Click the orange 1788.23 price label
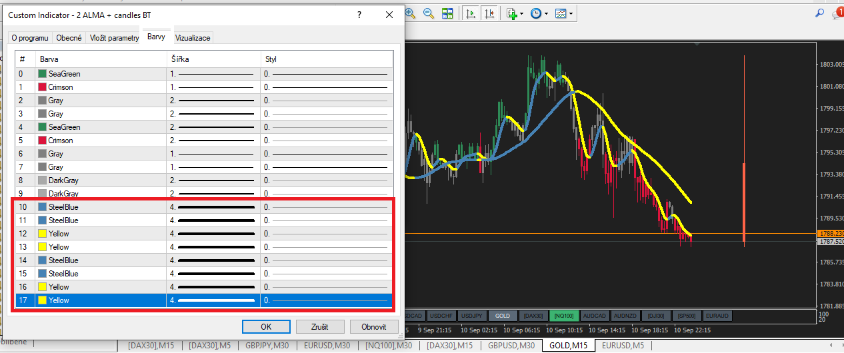The width and height of the screenshot is (844, 353). pyautogui.click(x=830, y=233)
